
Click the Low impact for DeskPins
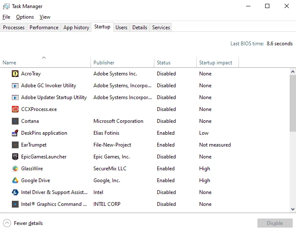[204, 133]
